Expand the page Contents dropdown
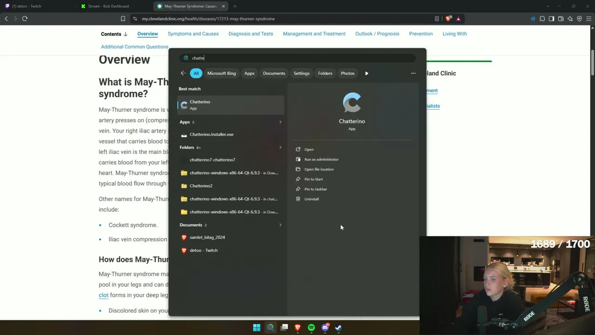 (x=114, y=34)
